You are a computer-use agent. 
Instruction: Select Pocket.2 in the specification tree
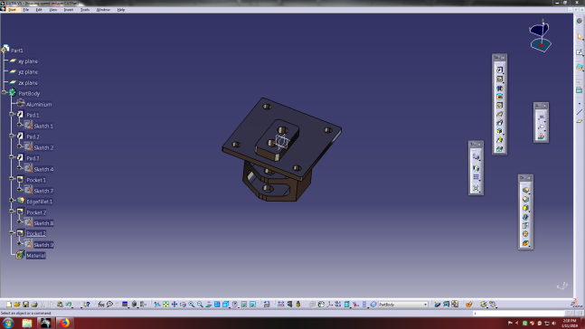[36, 212]
